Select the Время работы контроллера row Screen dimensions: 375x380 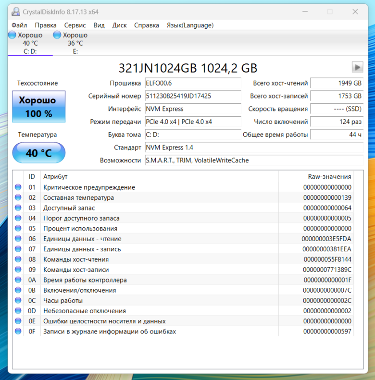[183, 280]
